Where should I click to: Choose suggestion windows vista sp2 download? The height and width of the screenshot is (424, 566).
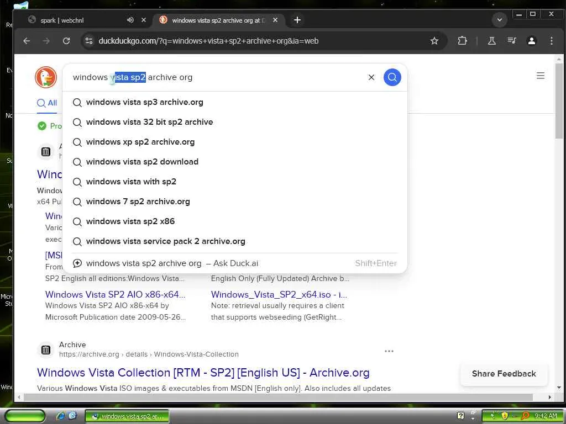(x=235, y=162)
